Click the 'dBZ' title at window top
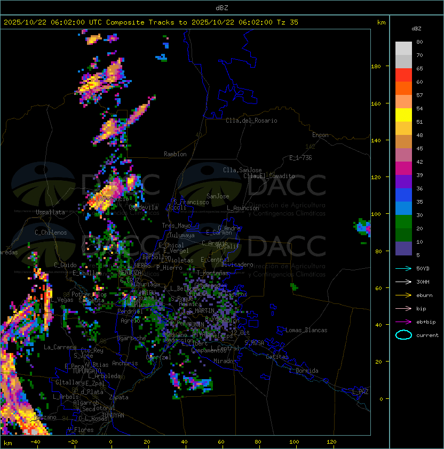Screen dimensions: 444x449 coord(222,7)
